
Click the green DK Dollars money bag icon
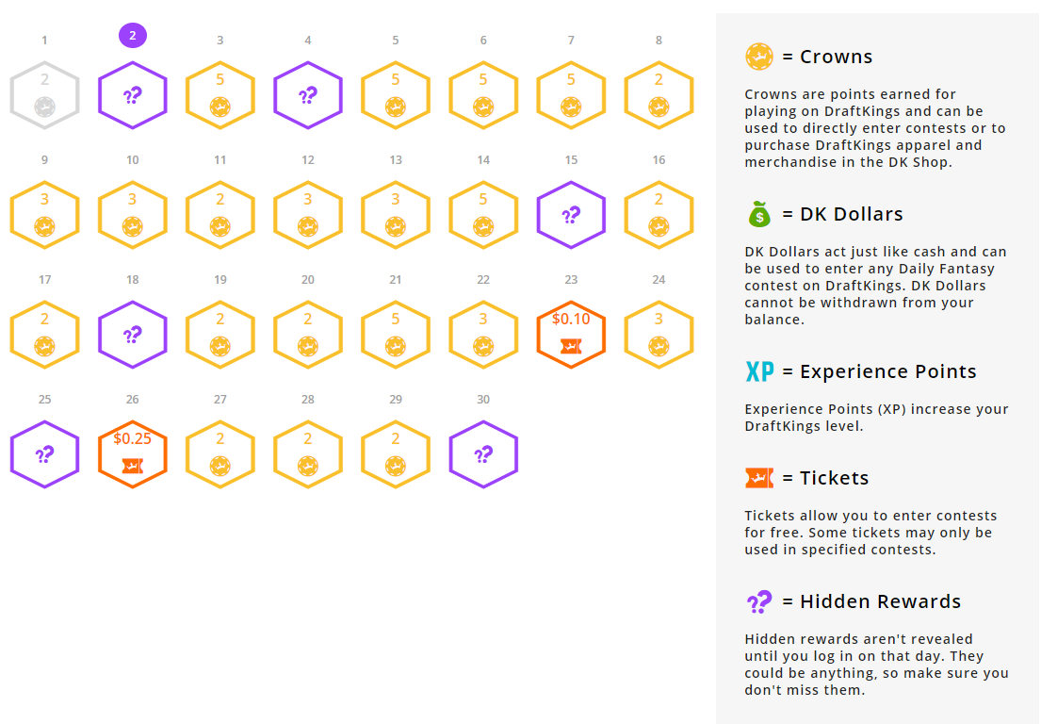click(758, 214)
